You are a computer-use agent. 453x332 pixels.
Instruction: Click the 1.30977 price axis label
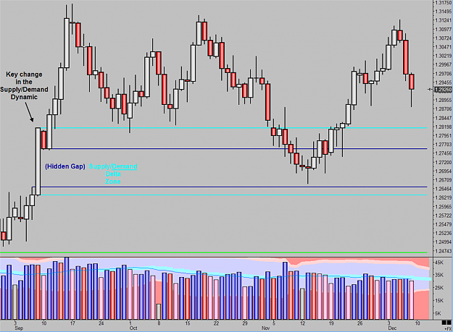[443, 30]
